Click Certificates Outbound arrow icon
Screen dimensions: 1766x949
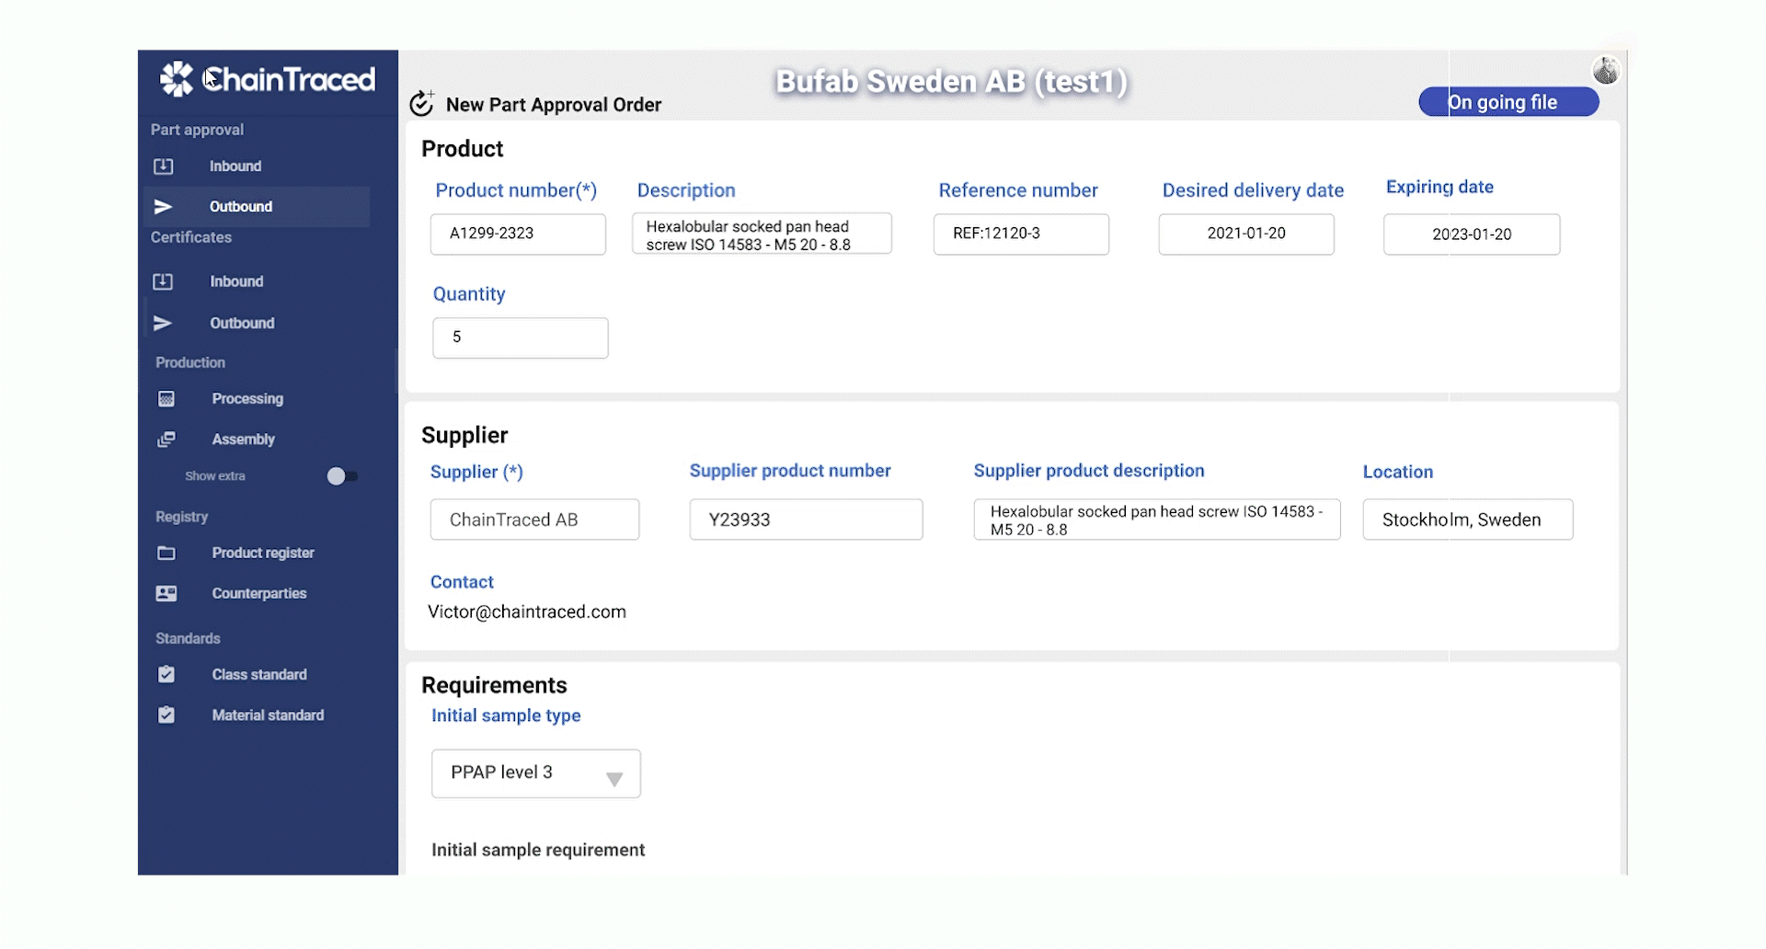[x=163, y=323]
